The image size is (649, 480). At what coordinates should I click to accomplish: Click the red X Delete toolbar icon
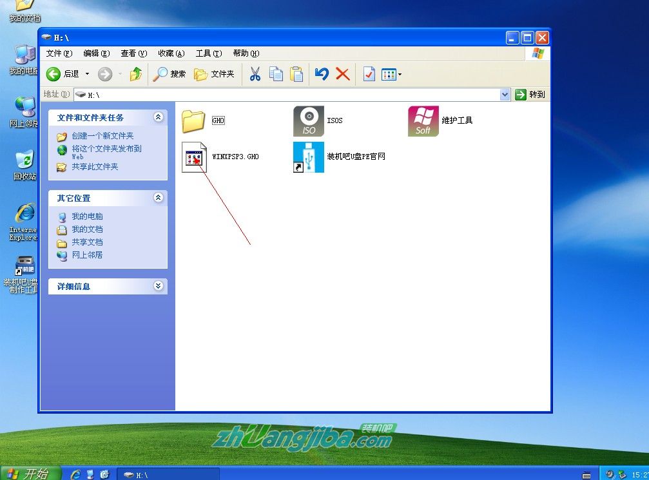(342, 73)
